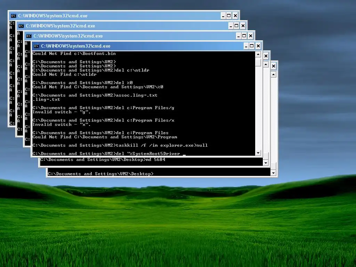Close the cmd window with topmost title bar
The height and width of the screenshot is (267, 356).
point(235,16)
